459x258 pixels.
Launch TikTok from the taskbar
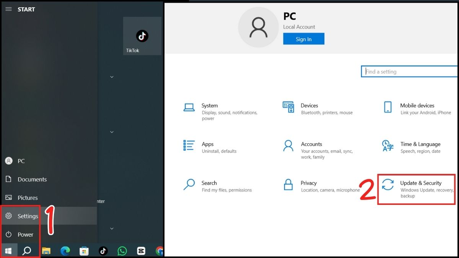tap(103, 250)
